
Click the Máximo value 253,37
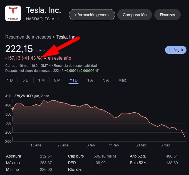pos(46,163)
